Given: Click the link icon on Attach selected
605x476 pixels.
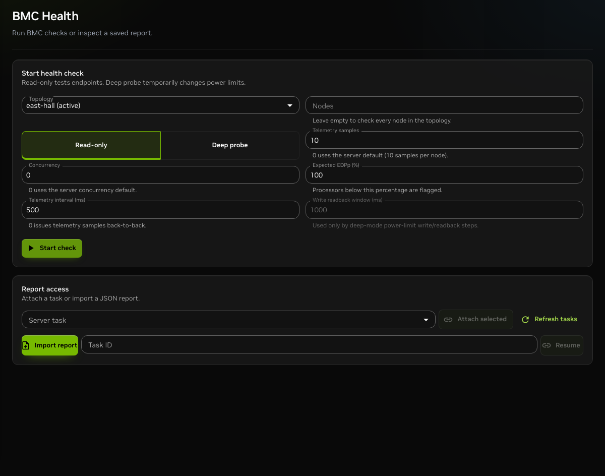Looking at the screenshot, I should (x=448, y=319).
